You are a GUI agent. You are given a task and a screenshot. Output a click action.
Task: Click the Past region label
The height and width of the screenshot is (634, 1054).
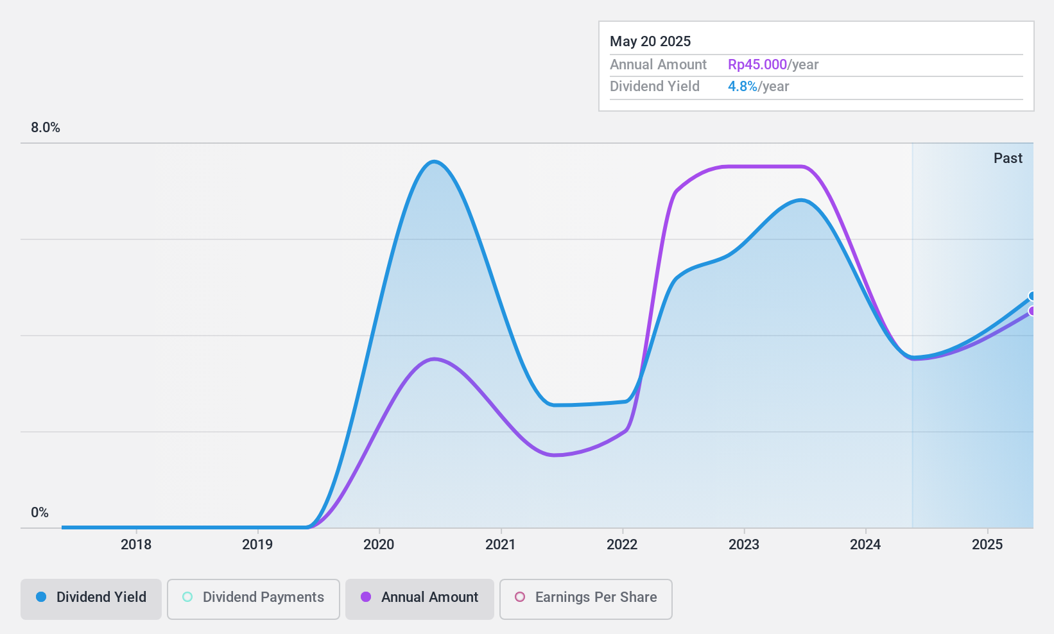tap(1008, 158)
